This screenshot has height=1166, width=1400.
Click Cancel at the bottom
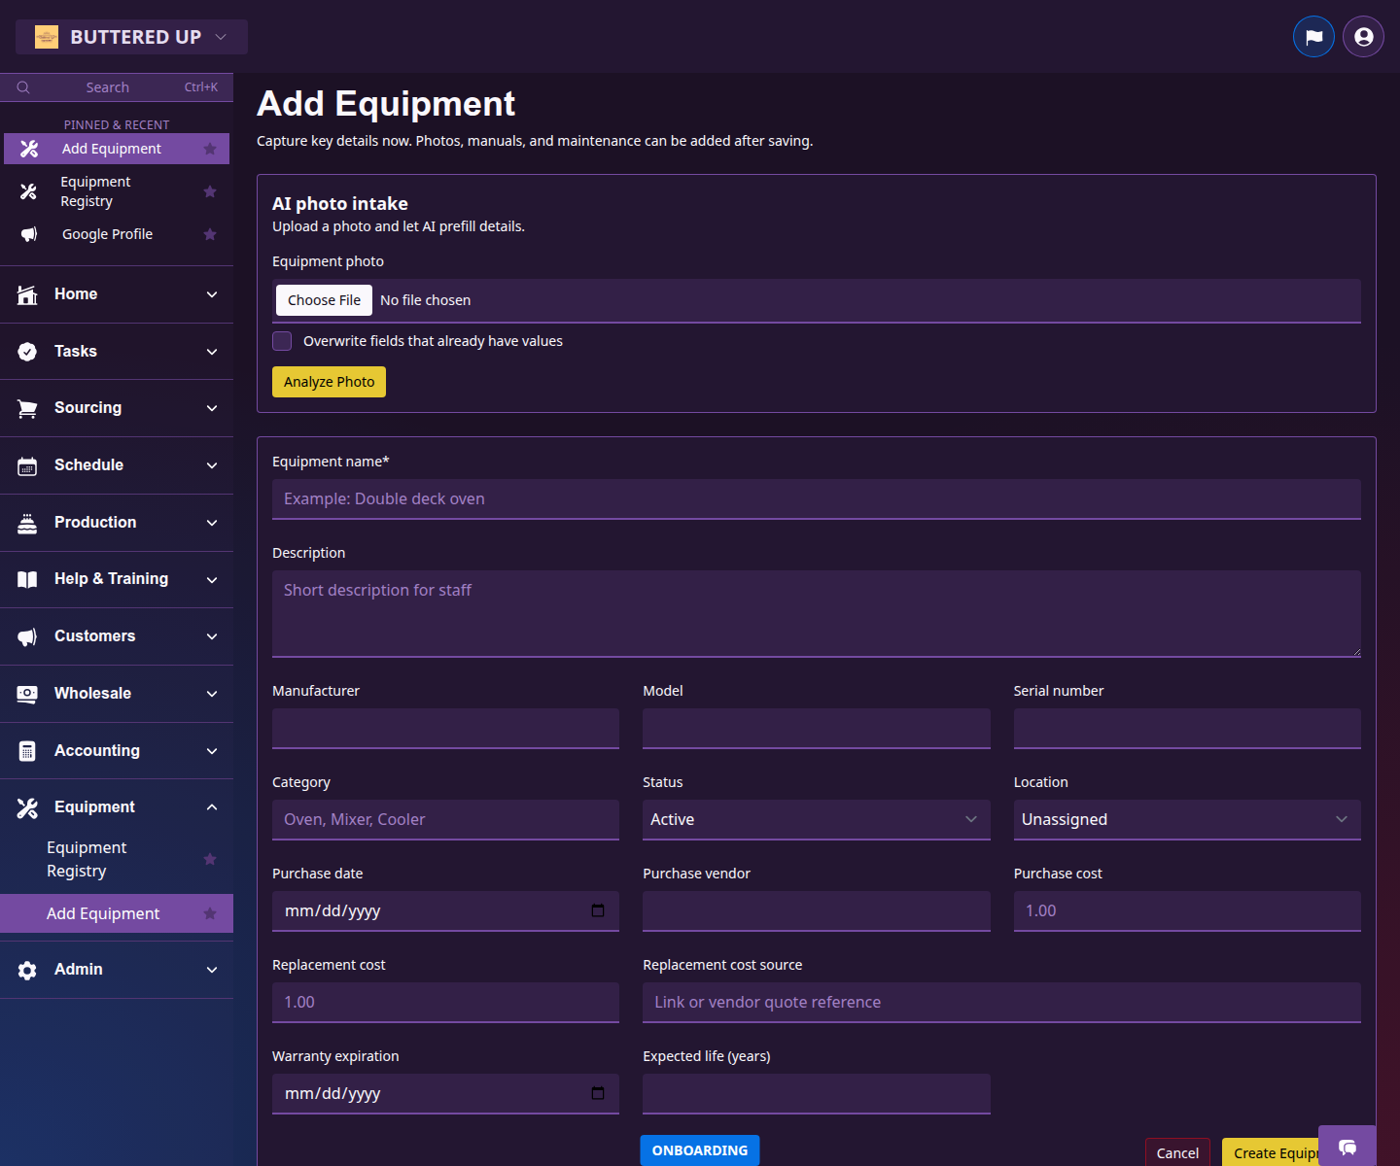1177,1152
